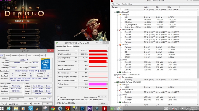Switch to CPU-Z Caches tab
This screenshot has width=199, height=111.
[7, 56]
